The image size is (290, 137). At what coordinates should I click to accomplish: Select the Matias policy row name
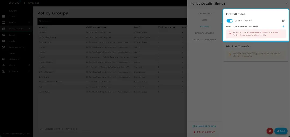(42, 67)
